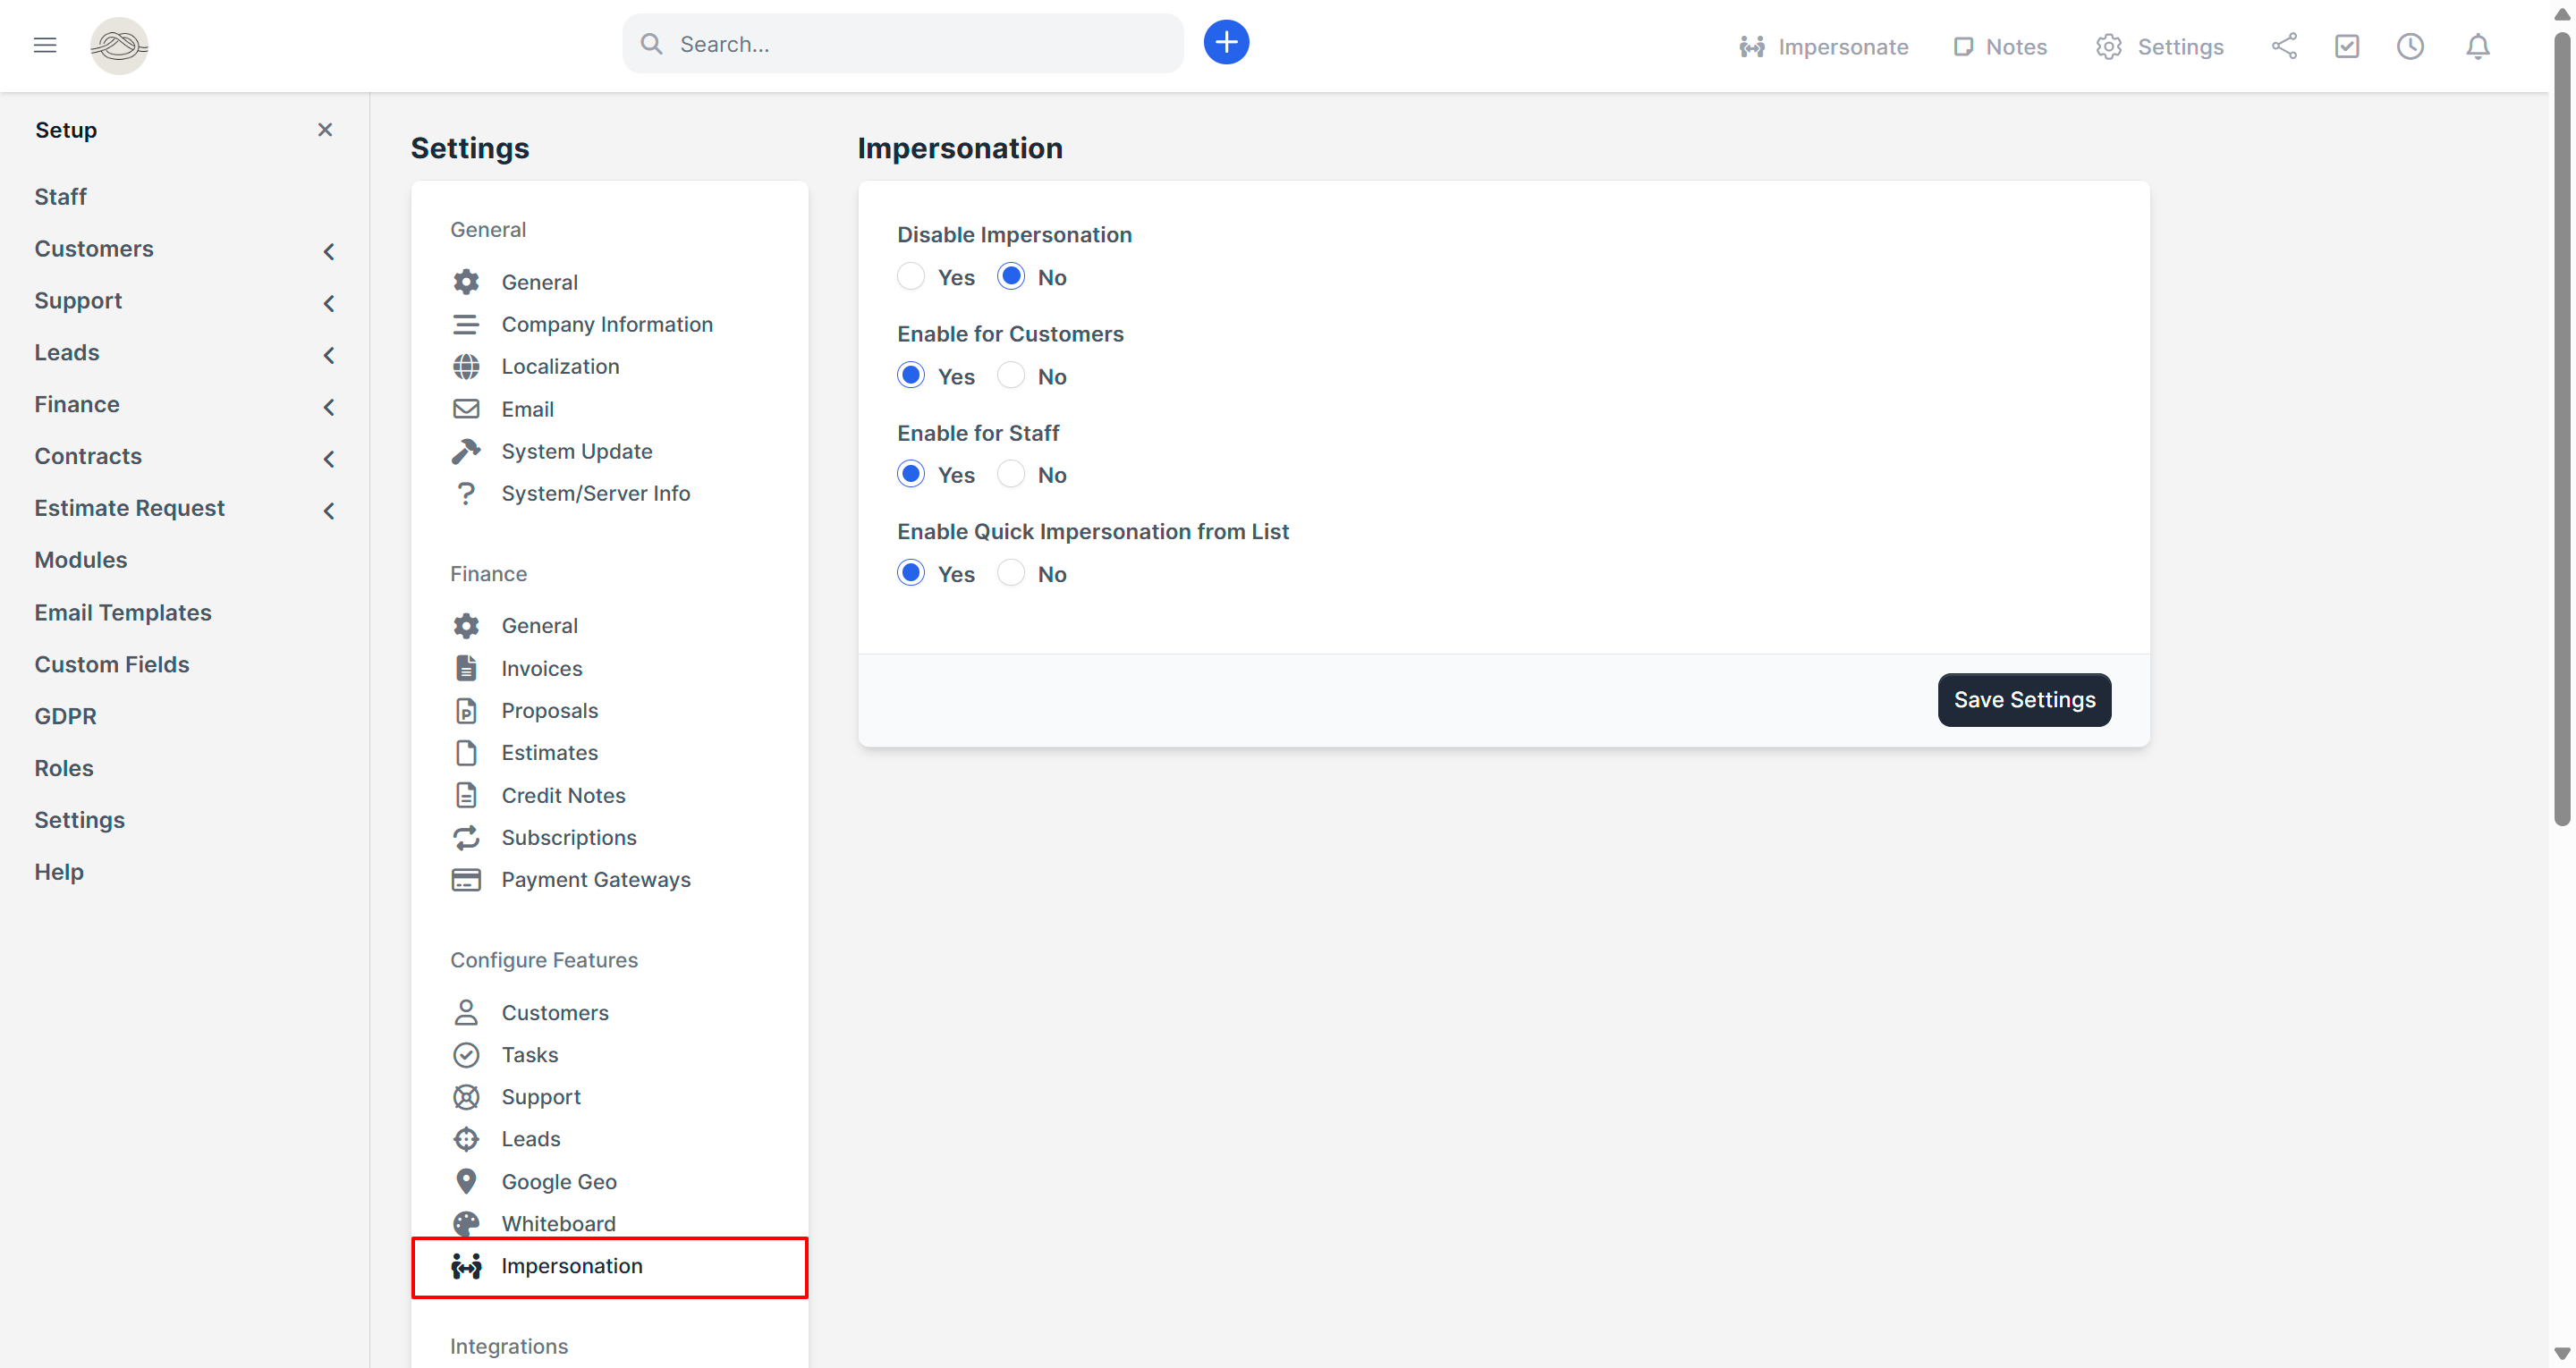Select No for Enable for Customers
The width and height of the screenshot is (2576, 1368).
click(x=1011, y=376)
